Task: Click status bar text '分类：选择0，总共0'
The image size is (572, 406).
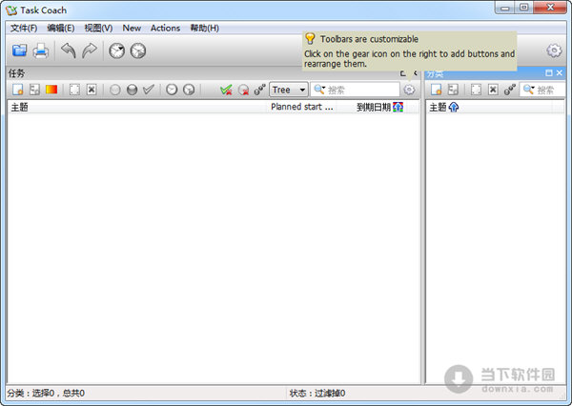Action: click(x=46, y=394)
